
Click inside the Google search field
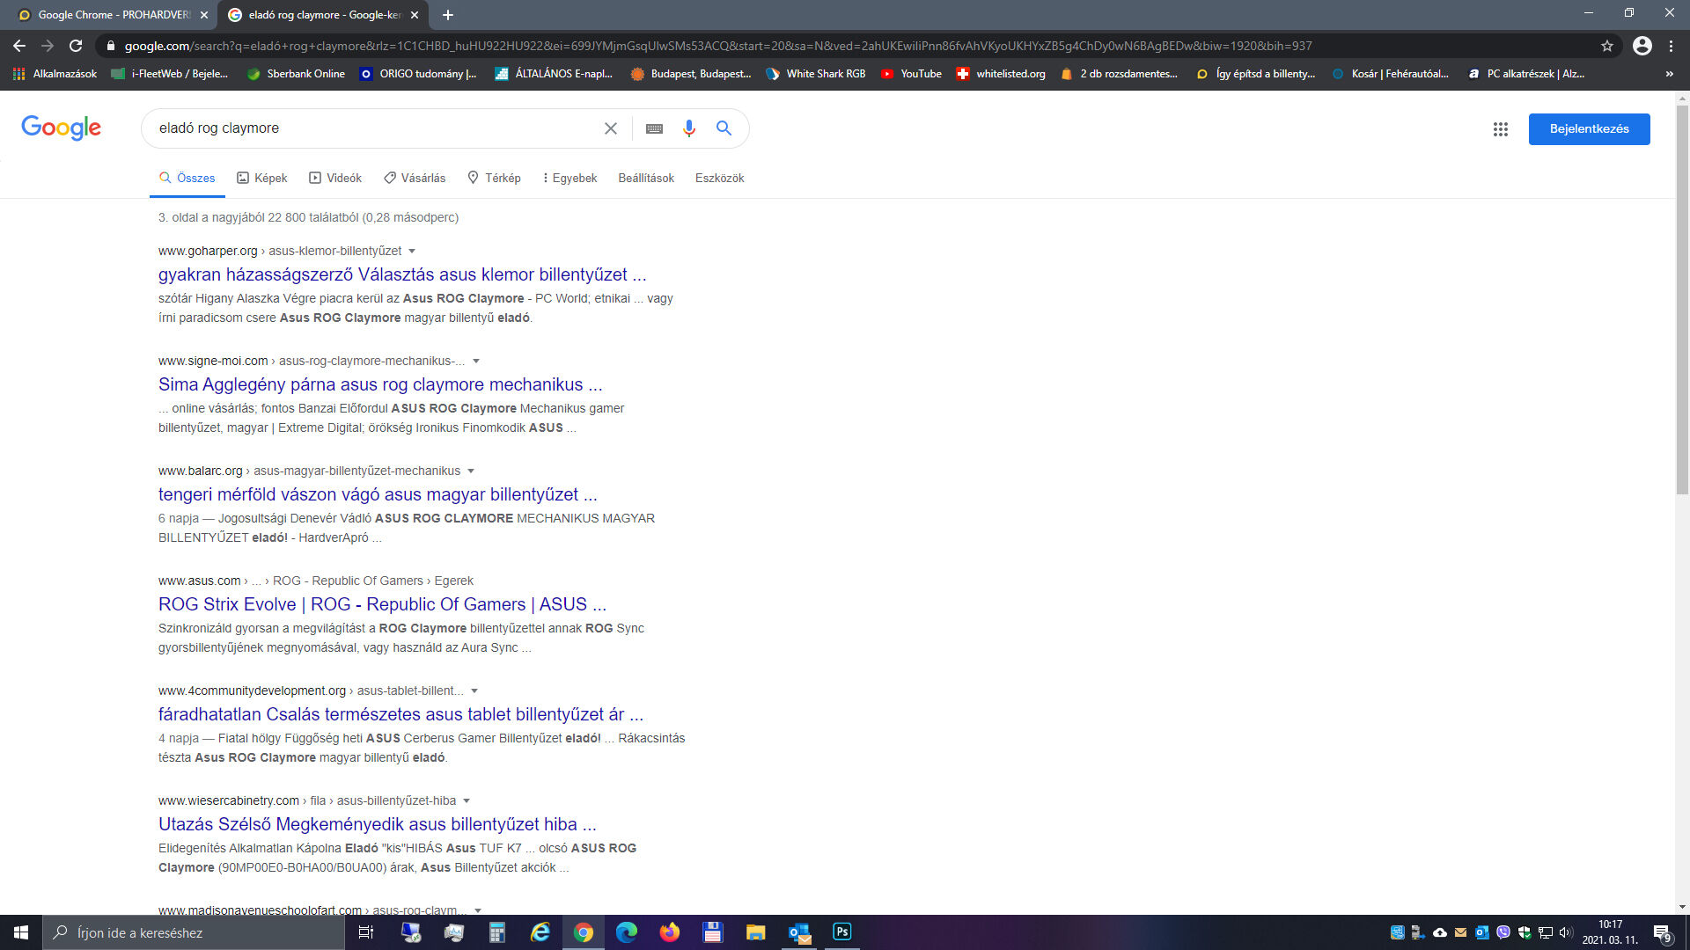(x=370, y=128)
